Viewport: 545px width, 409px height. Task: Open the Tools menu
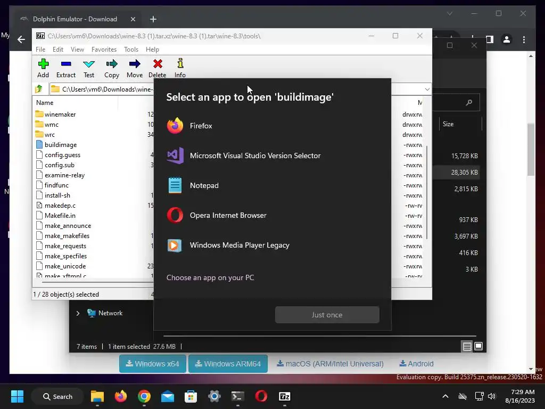131,50
